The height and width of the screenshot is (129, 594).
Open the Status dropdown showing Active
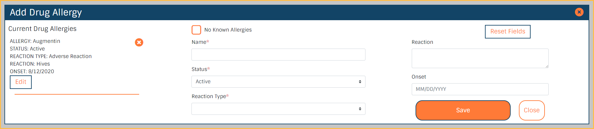(278, 82)
